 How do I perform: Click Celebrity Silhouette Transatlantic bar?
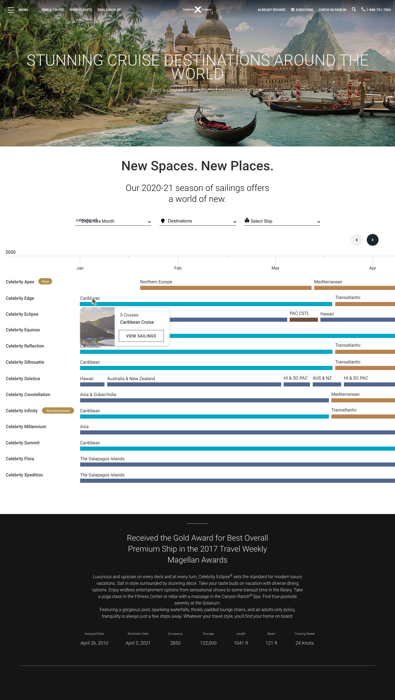point(365,368)
